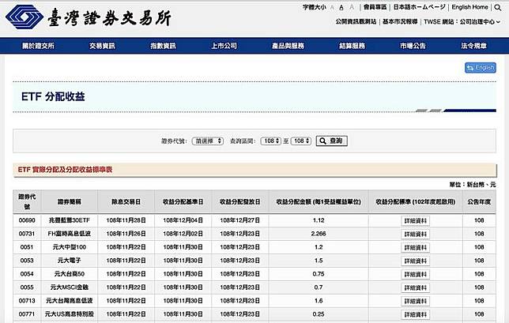The height and width of the screenshot is (323, 509).
Task: Click 詳細資料 for 0051 元大中型100
Action: 416,248
